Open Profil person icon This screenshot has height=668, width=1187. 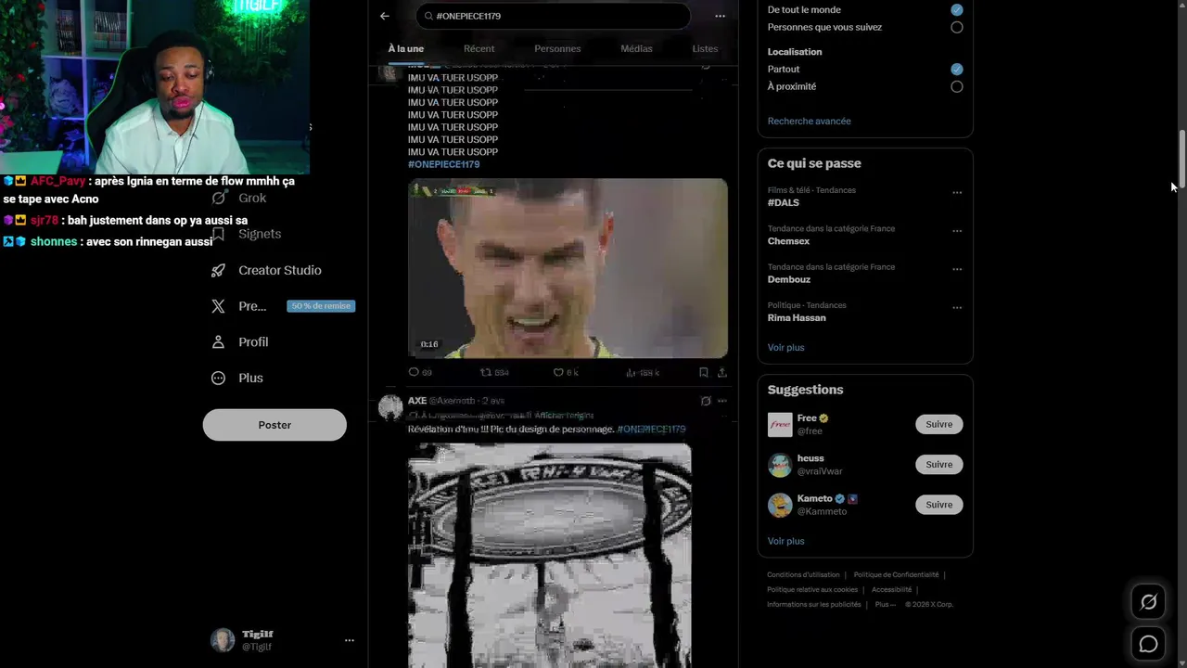pyautogui.click(x=218, y=341)
